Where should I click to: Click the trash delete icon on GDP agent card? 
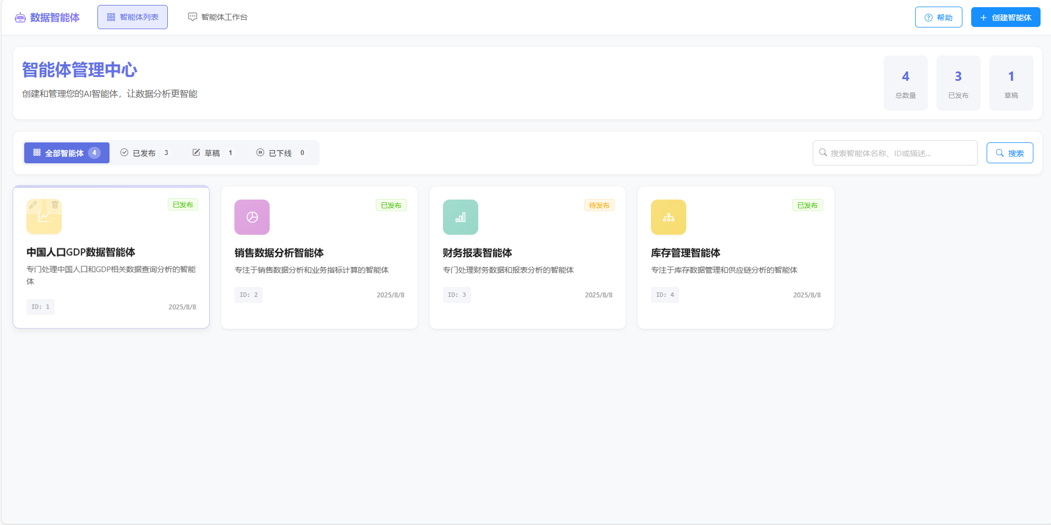pos(55,205)
